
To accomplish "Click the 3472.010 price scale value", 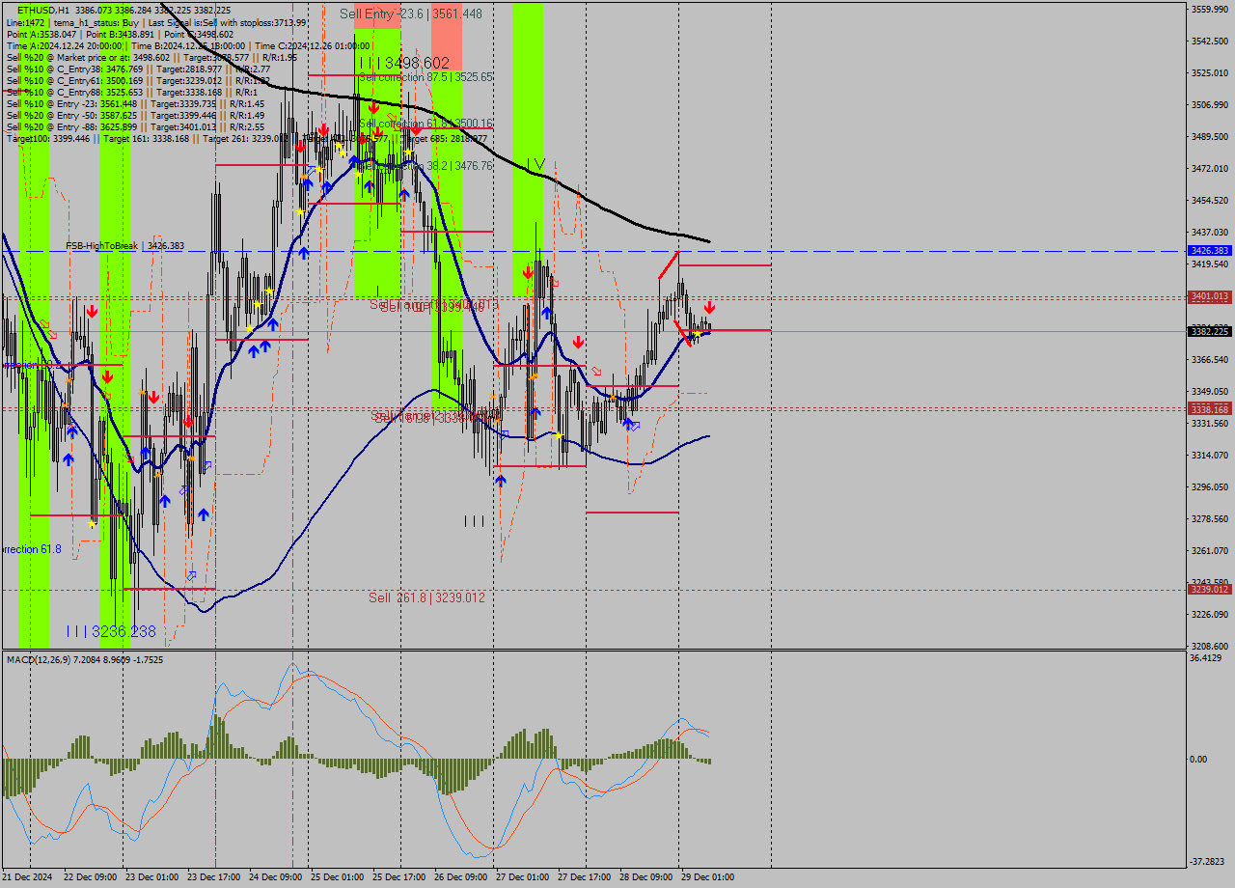I will tap(1209, 168).
